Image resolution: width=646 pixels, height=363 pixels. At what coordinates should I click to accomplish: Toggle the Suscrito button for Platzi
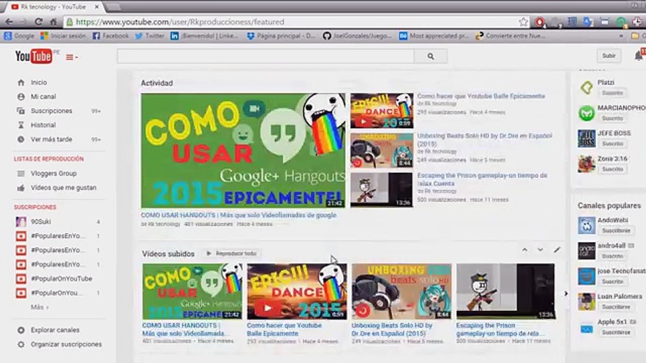point(612,93)
